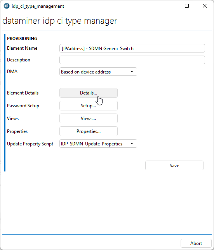Click the DataMiner app icon in title bar

coord(7,6)
